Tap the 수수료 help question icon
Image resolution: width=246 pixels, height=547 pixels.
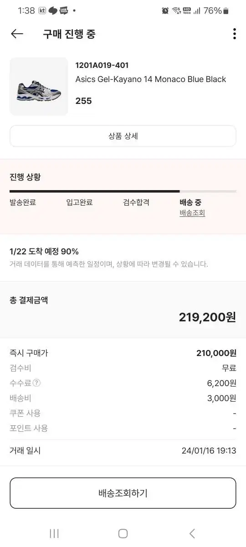tap(36, 383)
